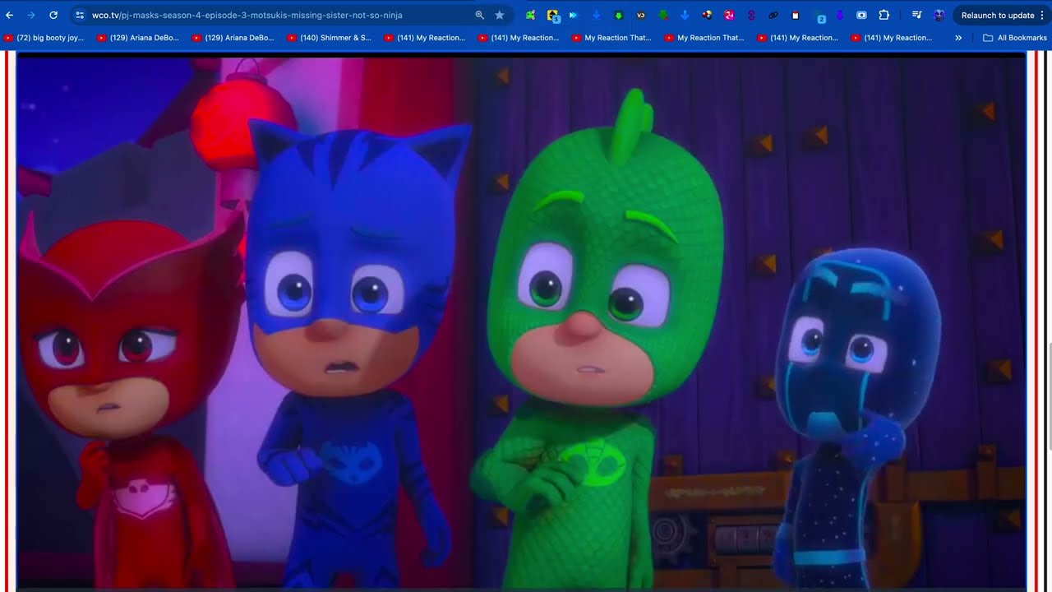This screenshot has width=1052, height=592.
Task: View site information icon in address bar
Action: tap(80, 15)
